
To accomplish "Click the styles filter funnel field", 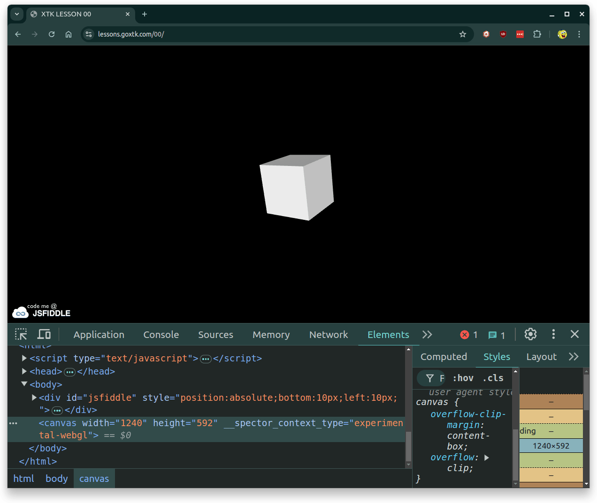I will [x=431, y=378].
